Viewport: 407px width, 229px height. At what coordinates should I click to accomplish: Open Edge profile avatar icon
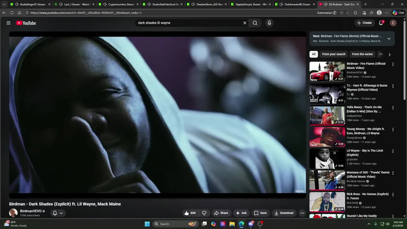pos(379,13)
